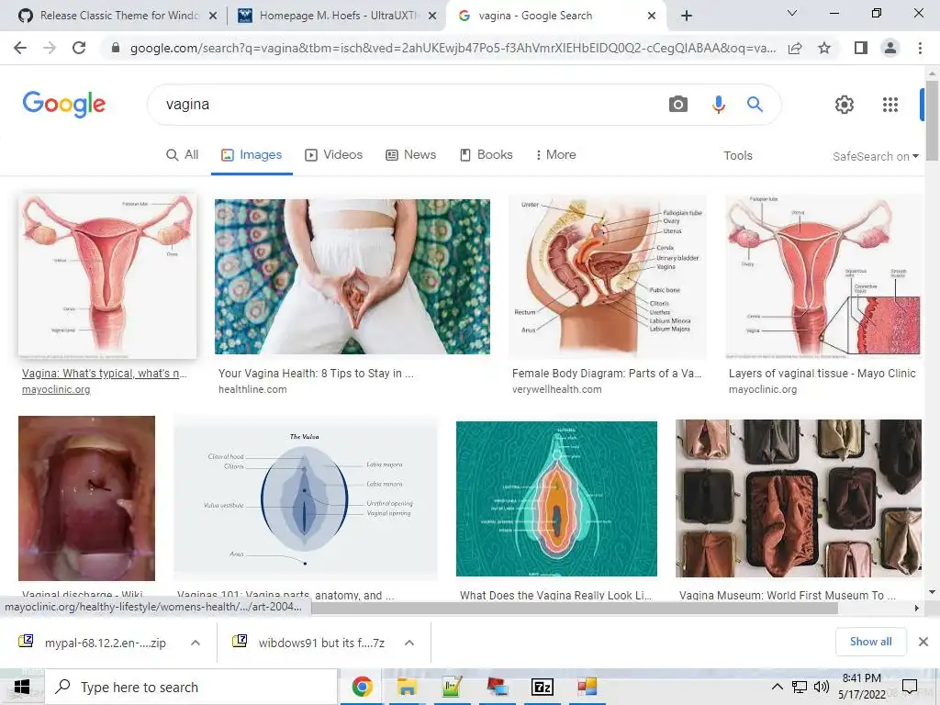This screenshot has height=705, width=940.
Task: Open Layers of vaginal tissue result link
Action: tap(822, 373)
